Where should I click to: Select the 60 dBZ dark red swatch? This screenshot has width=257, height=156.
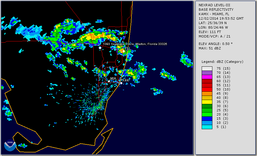207,81
